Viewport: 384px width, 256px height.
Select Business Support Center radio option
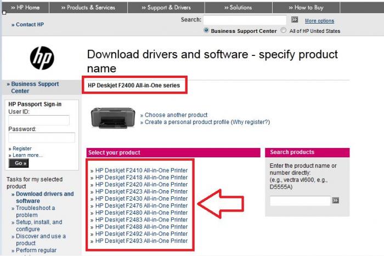coord(206,30)
